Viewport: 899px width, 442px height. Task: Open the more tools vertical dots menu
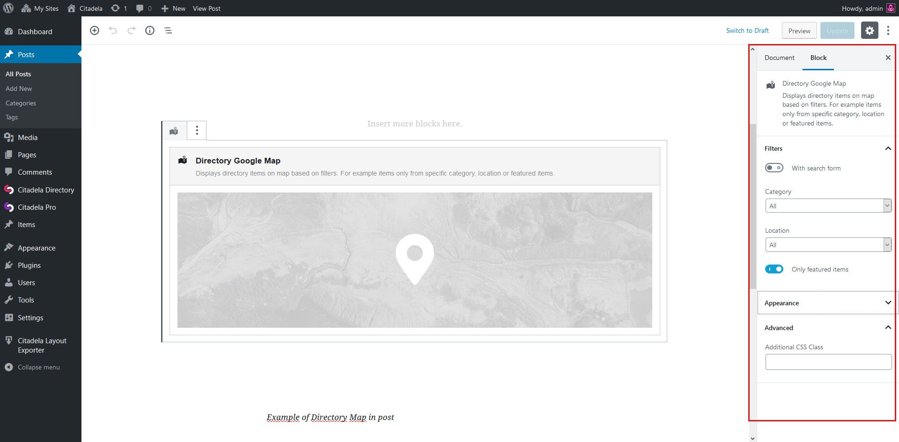coord(888,31)
